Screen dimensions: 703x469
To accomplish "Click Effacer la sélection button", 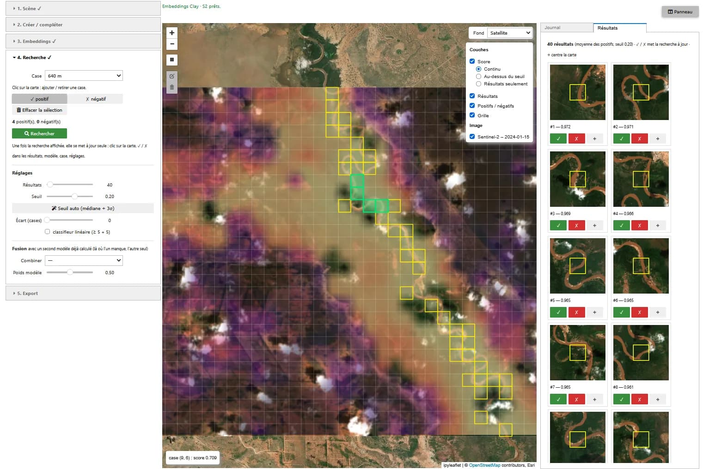I will (39, 110).
